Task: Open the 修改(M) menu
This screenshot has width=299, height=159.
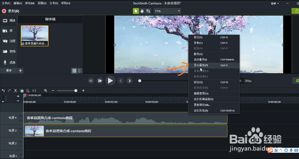Action: 30,3
